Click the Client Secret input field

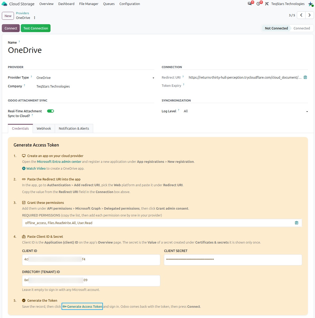pyautogui.click(x=233, y=260)
